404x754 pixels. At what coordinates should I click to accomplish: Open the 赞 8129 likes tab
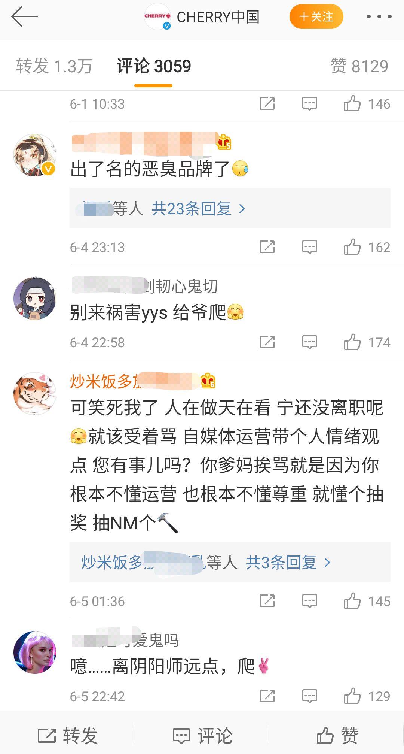[359, 66]
